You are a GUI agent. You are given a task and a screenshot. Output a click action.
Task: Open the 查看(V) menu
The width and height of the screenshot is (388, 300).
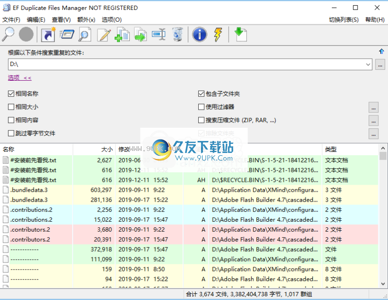tap(61, 20)
